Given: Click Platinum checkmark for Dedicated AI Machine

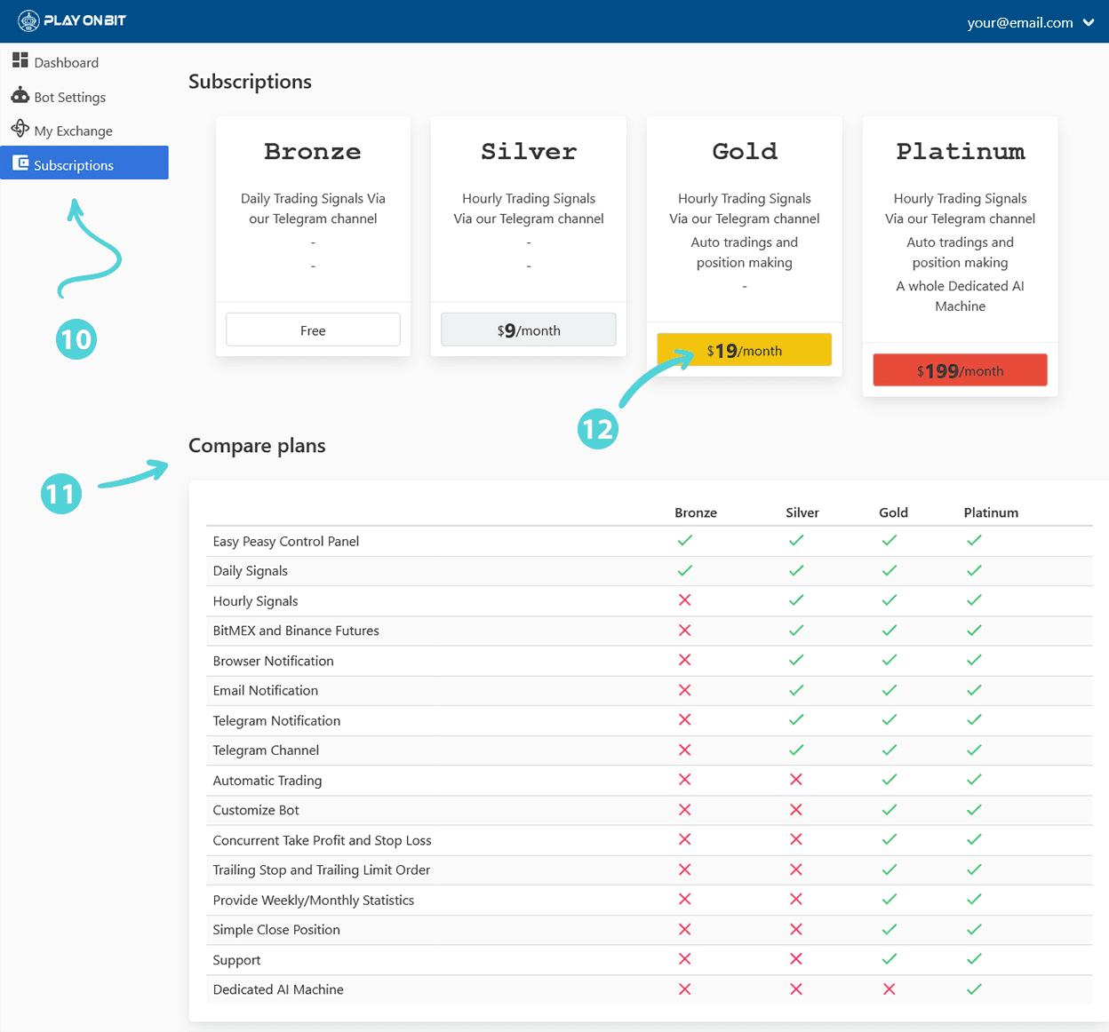Looking at the screenshot, I should [974, 988].
